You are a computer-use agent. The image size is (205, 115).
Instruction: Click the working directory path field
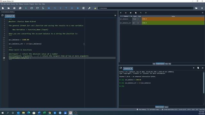[x=145, y=8]
